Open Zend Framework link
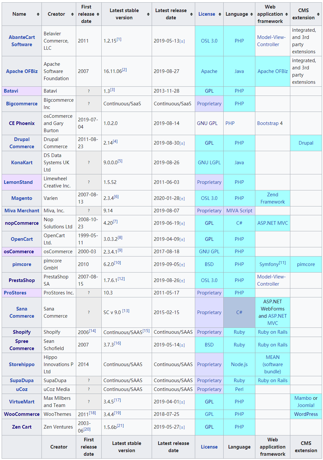 (273, 198)
